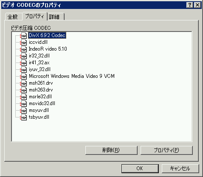Select the DivX 6.9.2 Codec entry

tap(47, 35)
